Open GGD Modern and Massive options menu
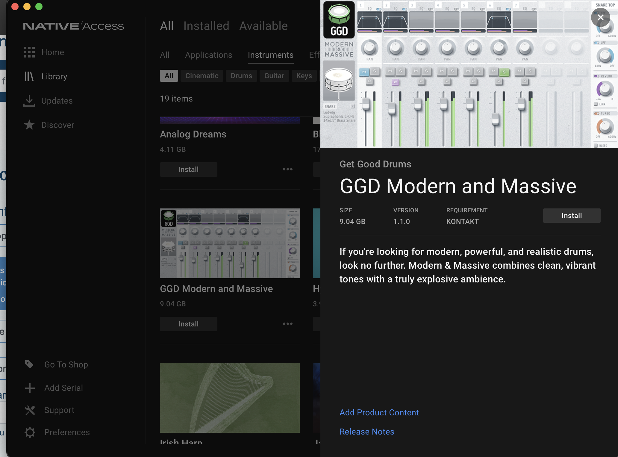This screenshot has width=618, height=457. pos(287,324)
